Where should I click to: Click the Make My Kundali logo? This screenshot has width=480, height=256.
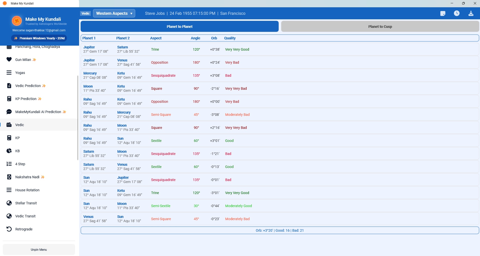17,21
